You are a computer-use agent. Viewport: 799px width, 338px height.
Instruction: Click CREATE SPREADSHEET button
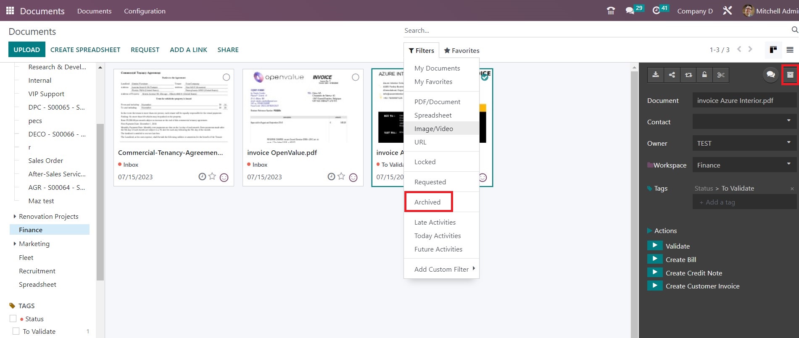[x=85, y=50]
